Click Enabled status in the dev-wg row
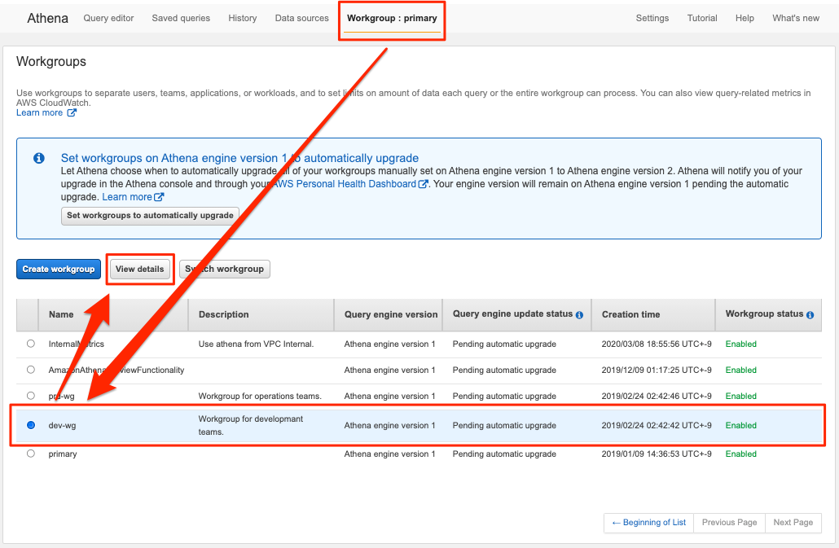 pyautogui.click(x=741, y=426)
